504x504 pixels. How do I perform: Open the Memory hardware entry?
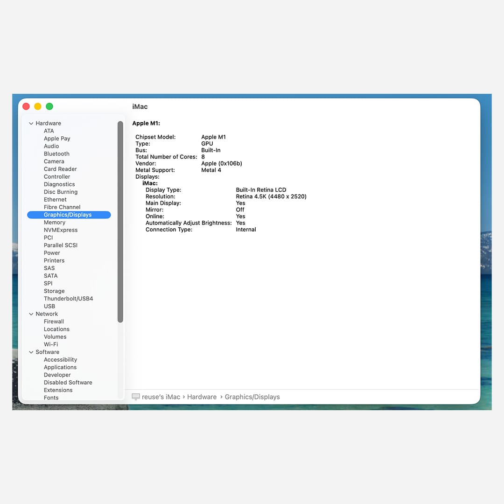[55, 223]
